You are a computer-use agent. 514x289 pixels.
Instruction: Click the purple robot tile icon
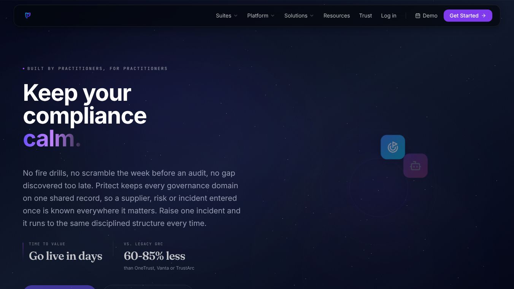(416, 166)
